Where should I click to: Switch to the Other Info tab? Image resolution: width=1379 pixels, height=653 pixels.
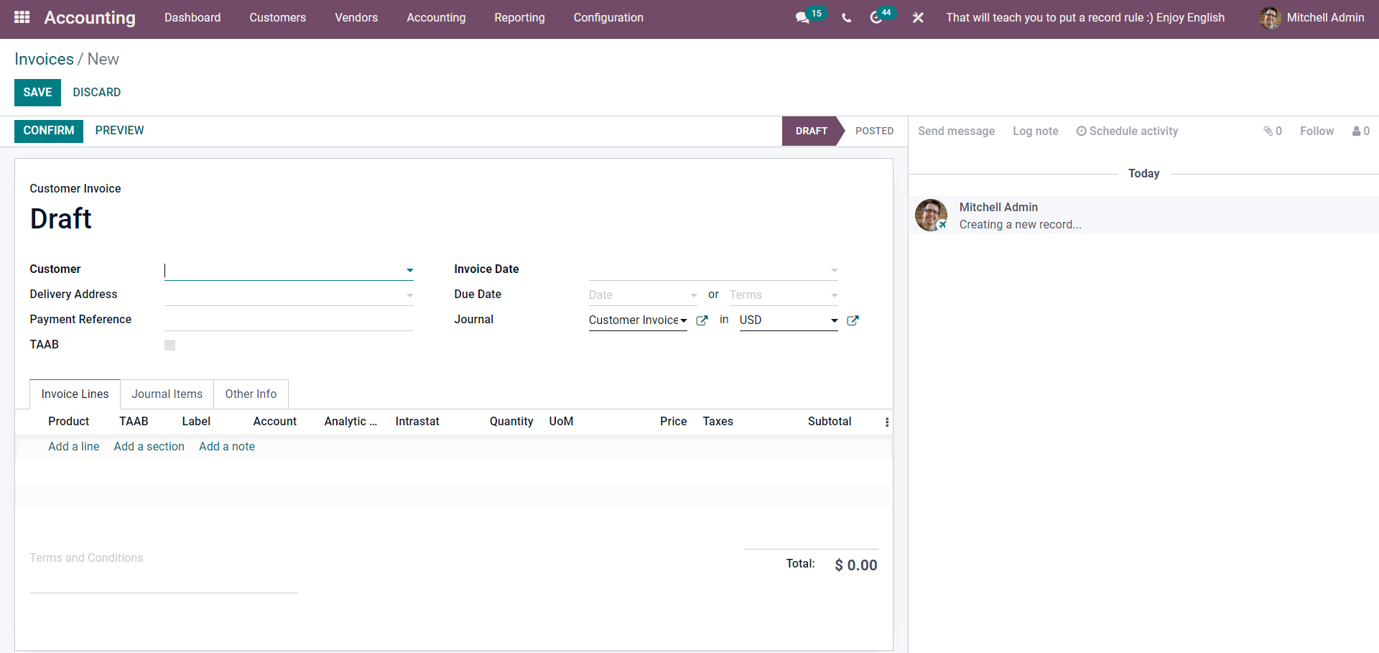[251, 394]
